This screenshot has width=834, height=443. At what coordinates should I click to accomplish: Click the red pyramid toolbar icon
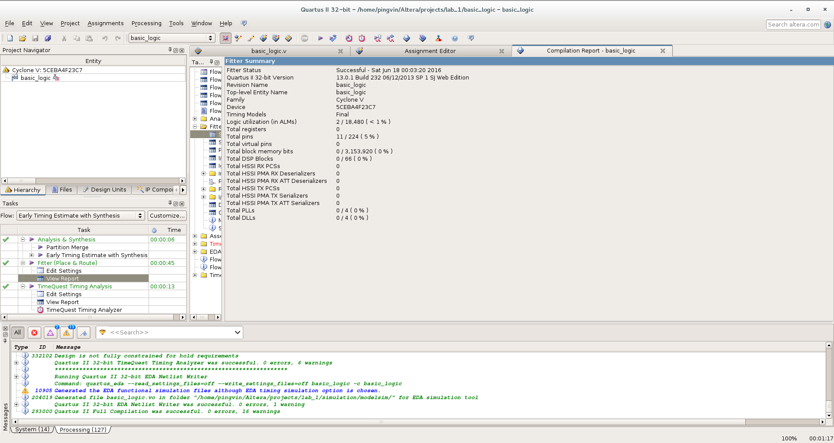(x=439, y=38)
